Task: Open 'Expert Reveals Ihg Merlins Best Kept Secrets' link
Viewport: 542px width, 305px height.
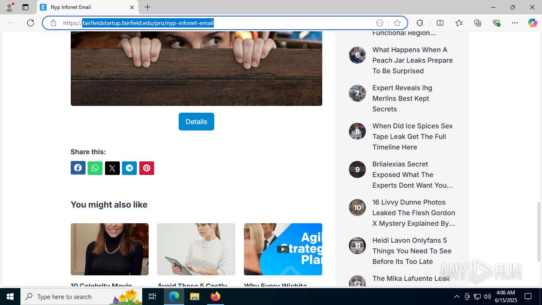Action: [402, 98]
